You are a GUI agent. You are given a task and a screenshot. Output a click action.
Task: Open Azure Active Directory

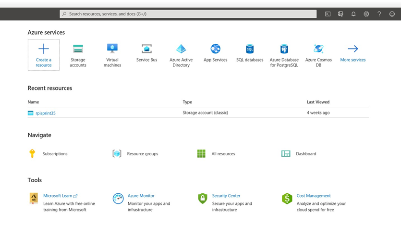click(x=181, y=49)
